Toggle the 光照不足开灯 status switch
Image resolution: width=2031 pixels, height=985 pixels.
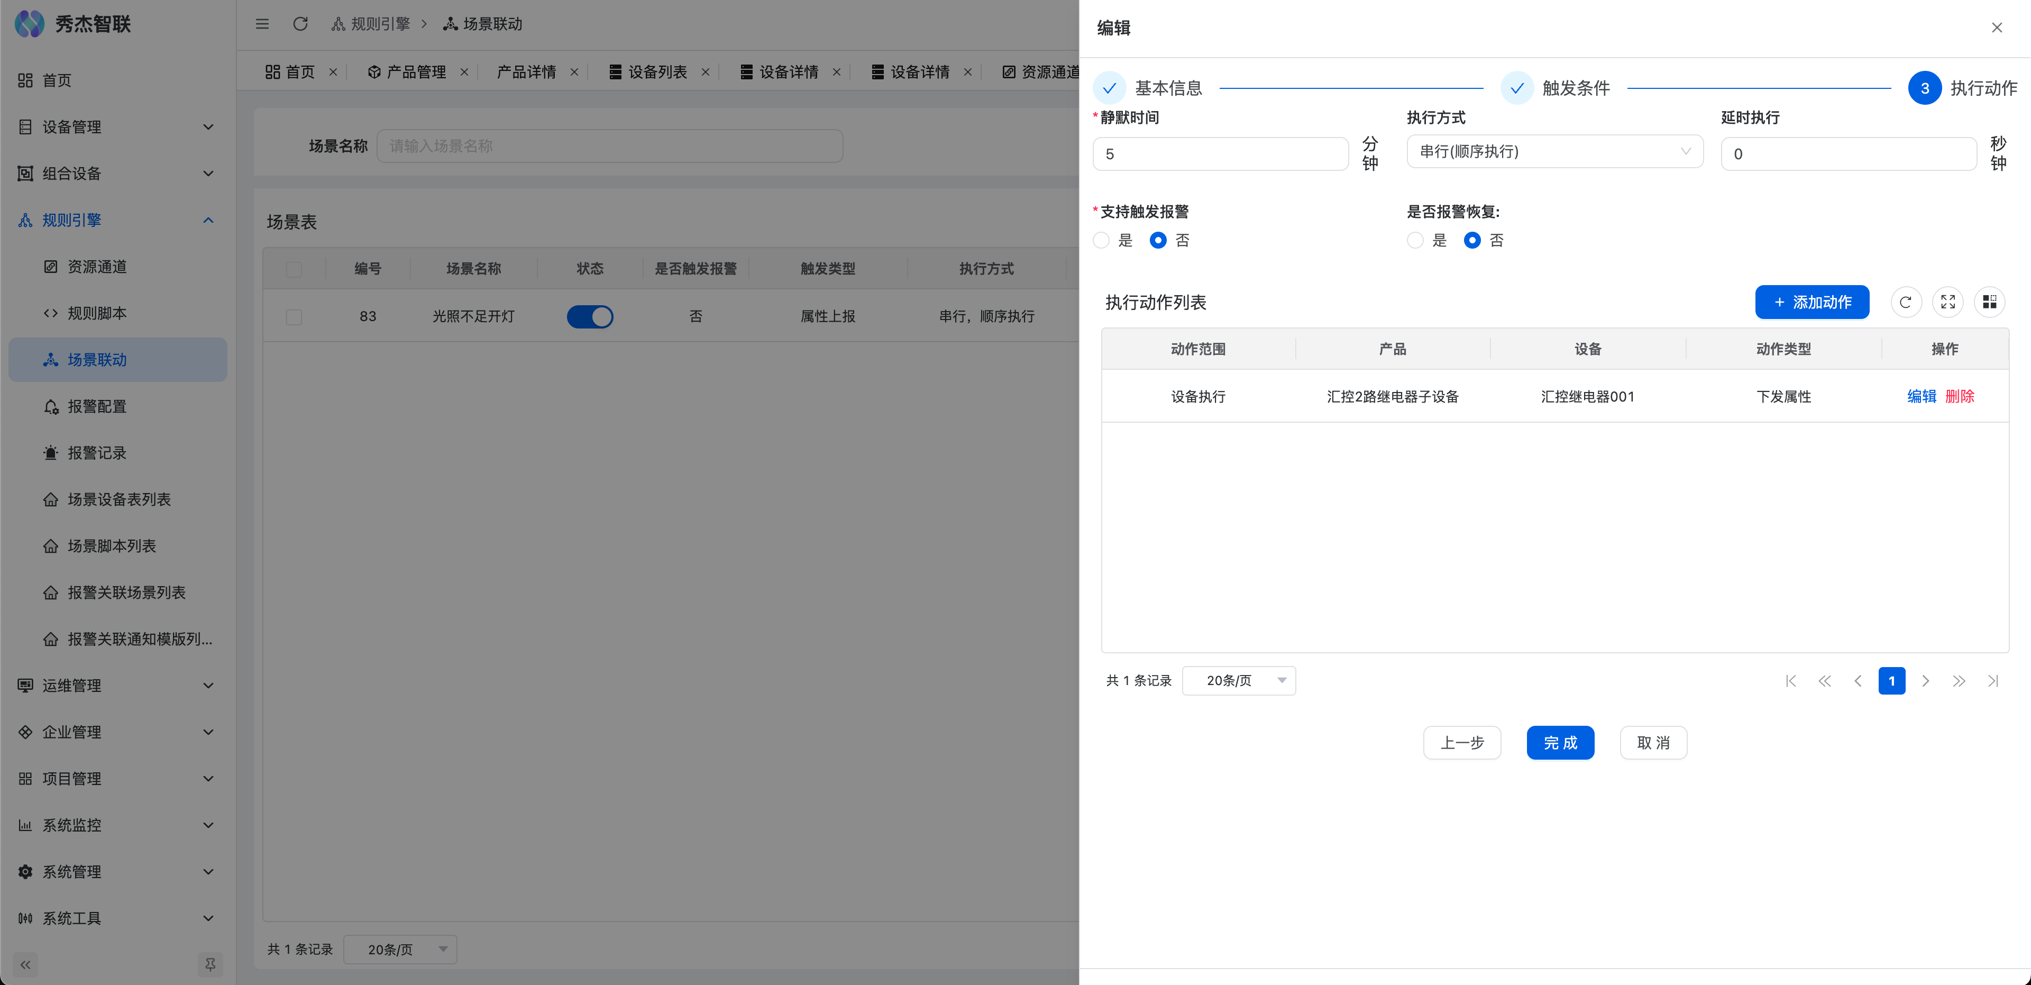(590, 316)
